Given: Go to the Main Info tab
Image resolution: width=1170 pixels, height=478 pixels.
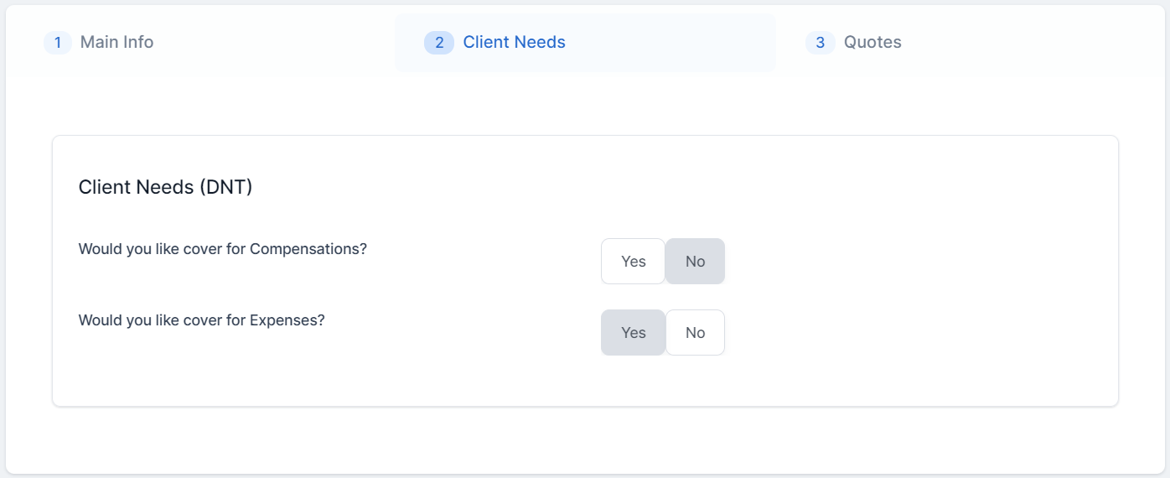Looking at the screenshot, I should click(116, 42).
